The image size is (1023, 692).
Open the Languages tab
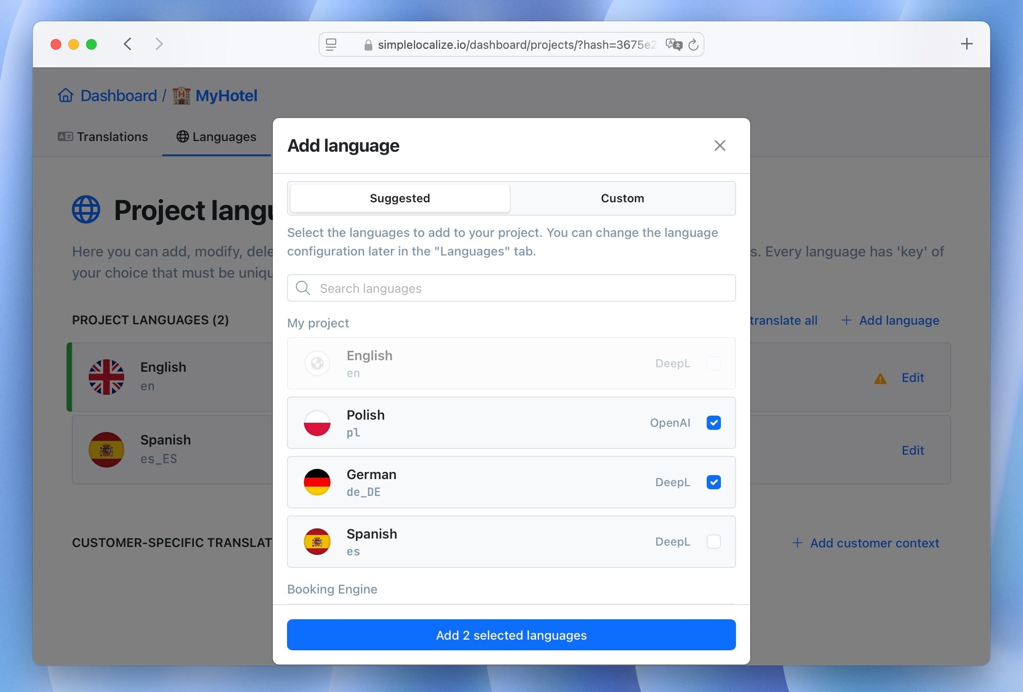click(216, 137)
